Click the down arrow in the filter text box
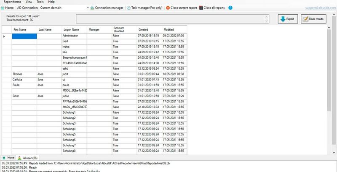The height and width of the screenshot is (172, 337). (x=267, y=21)
